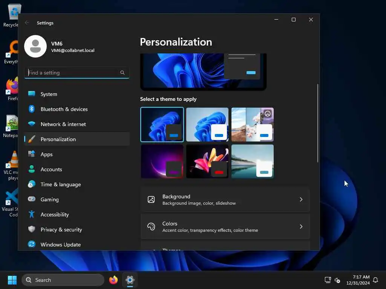386x289 pixels.
Task: Click the theme preview image
Action: pyautogui.click(x=203, y=72)
